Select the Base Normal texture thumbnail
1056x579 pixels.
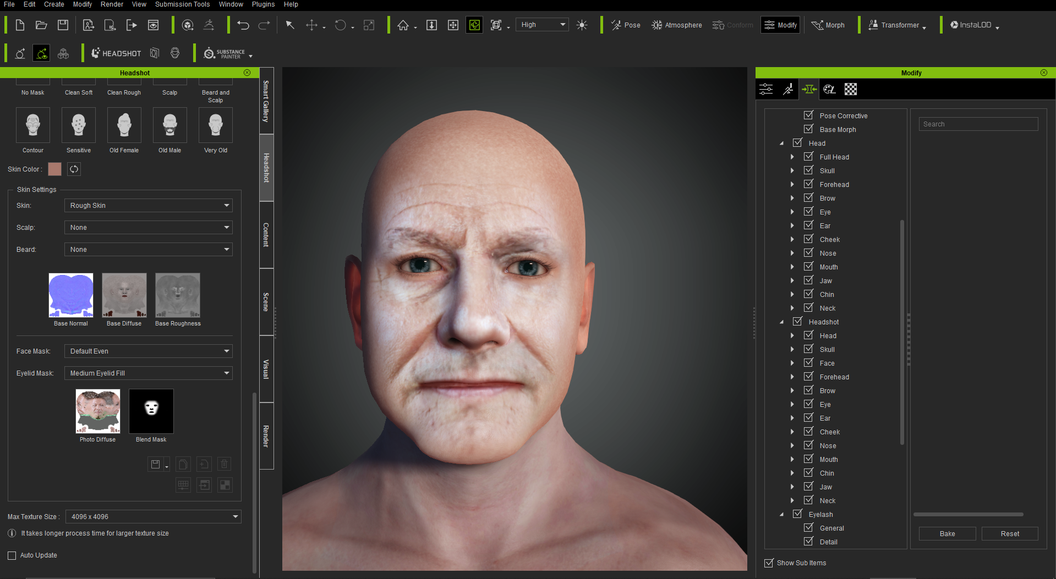[x=71, y=295]
